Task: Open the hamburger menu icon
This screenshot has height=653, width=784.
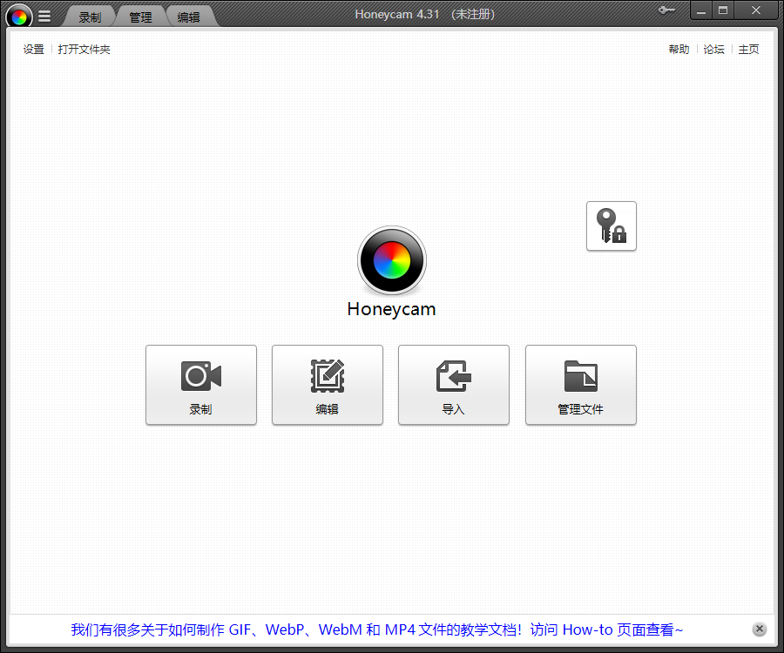Action: [44, 17]
